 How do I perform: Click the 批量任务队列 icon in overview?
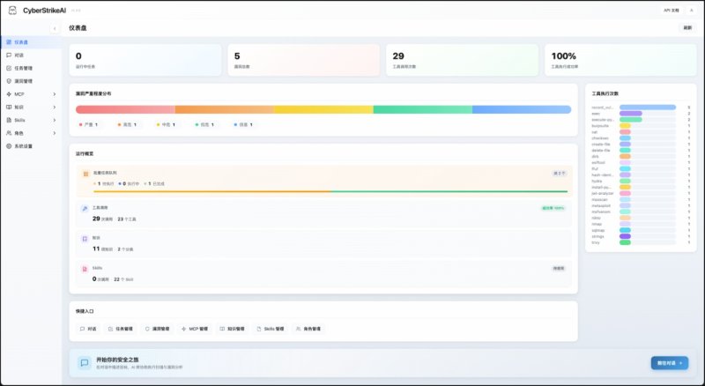(x=85, y=174)
